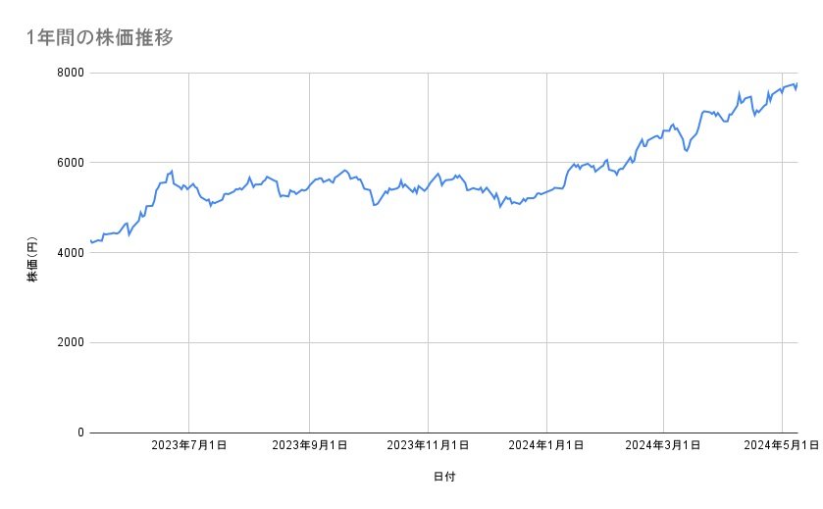Click the 6000 y-axis label
Image resolution: width=823 pixels, height=509 pixels.
69,163
